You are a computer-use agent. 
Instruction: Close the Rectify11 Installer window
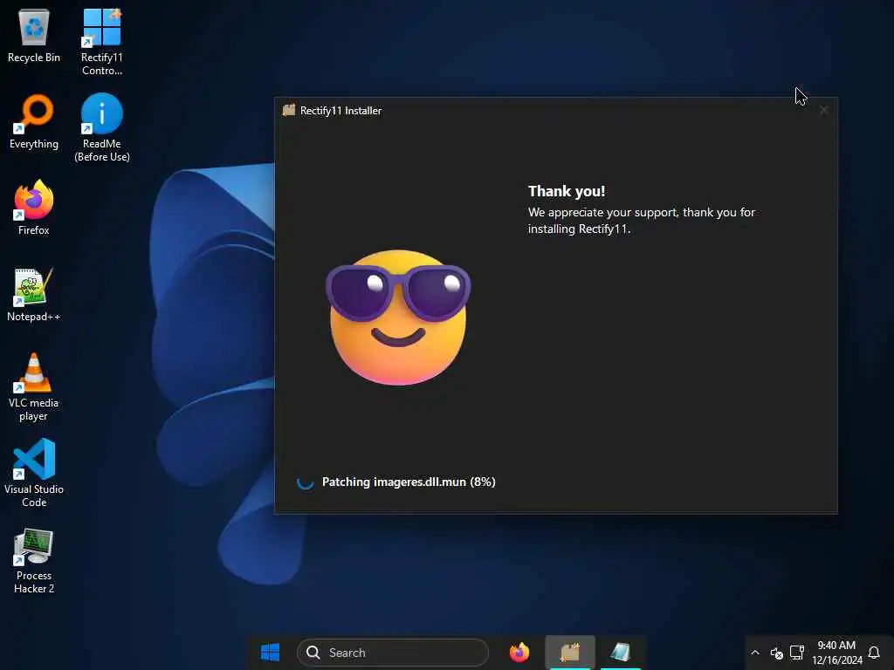tap(824, 110)
